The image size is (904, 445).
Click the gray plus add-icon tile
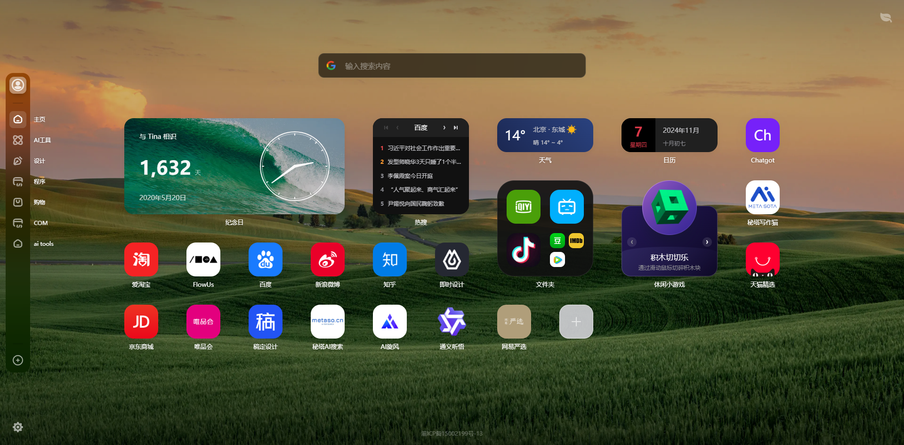pos(576,322)
